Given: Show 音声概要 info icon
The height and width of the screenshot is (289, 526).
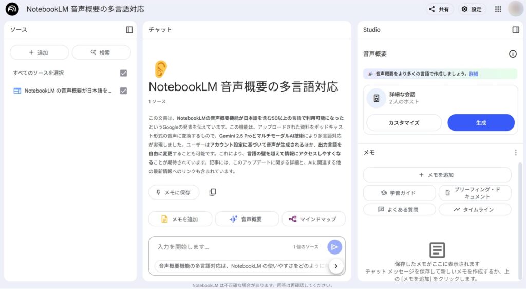Looking at the screenshot, I should 513,53.
